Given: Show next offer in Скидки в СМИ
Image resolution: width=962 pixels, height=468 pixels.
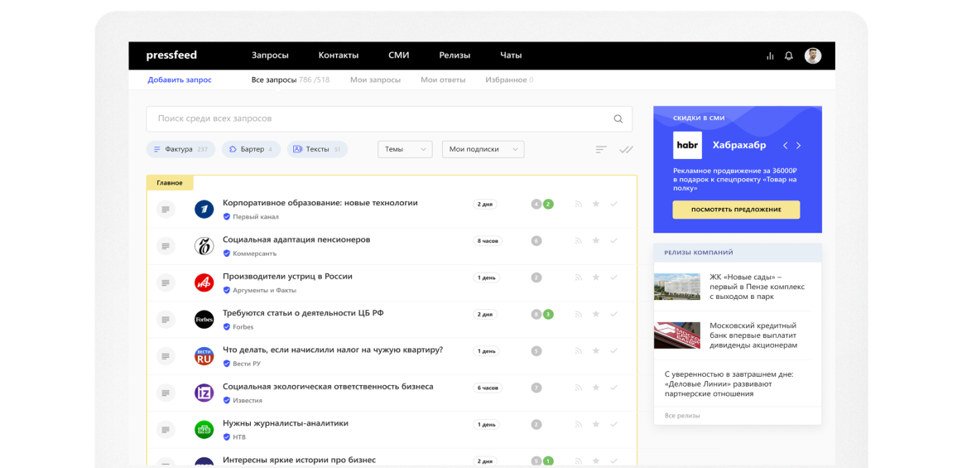Looking at the screenshot, I should 798,146.
